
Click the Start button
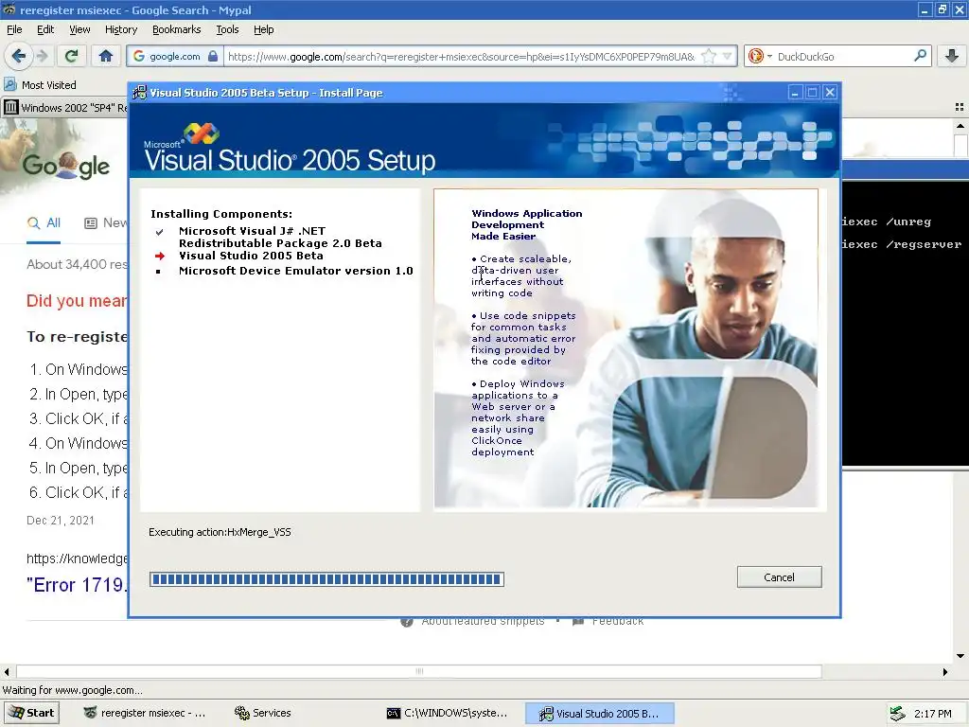tap(31, 713)
